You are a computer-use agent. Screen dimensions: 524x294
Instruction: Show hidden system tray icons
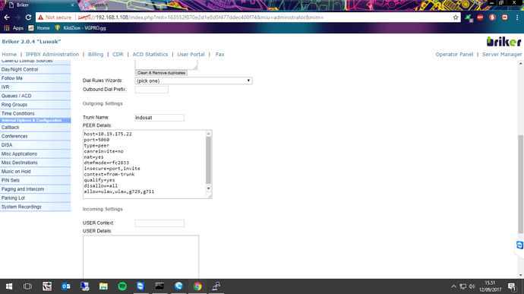click(x=453, y=286)
